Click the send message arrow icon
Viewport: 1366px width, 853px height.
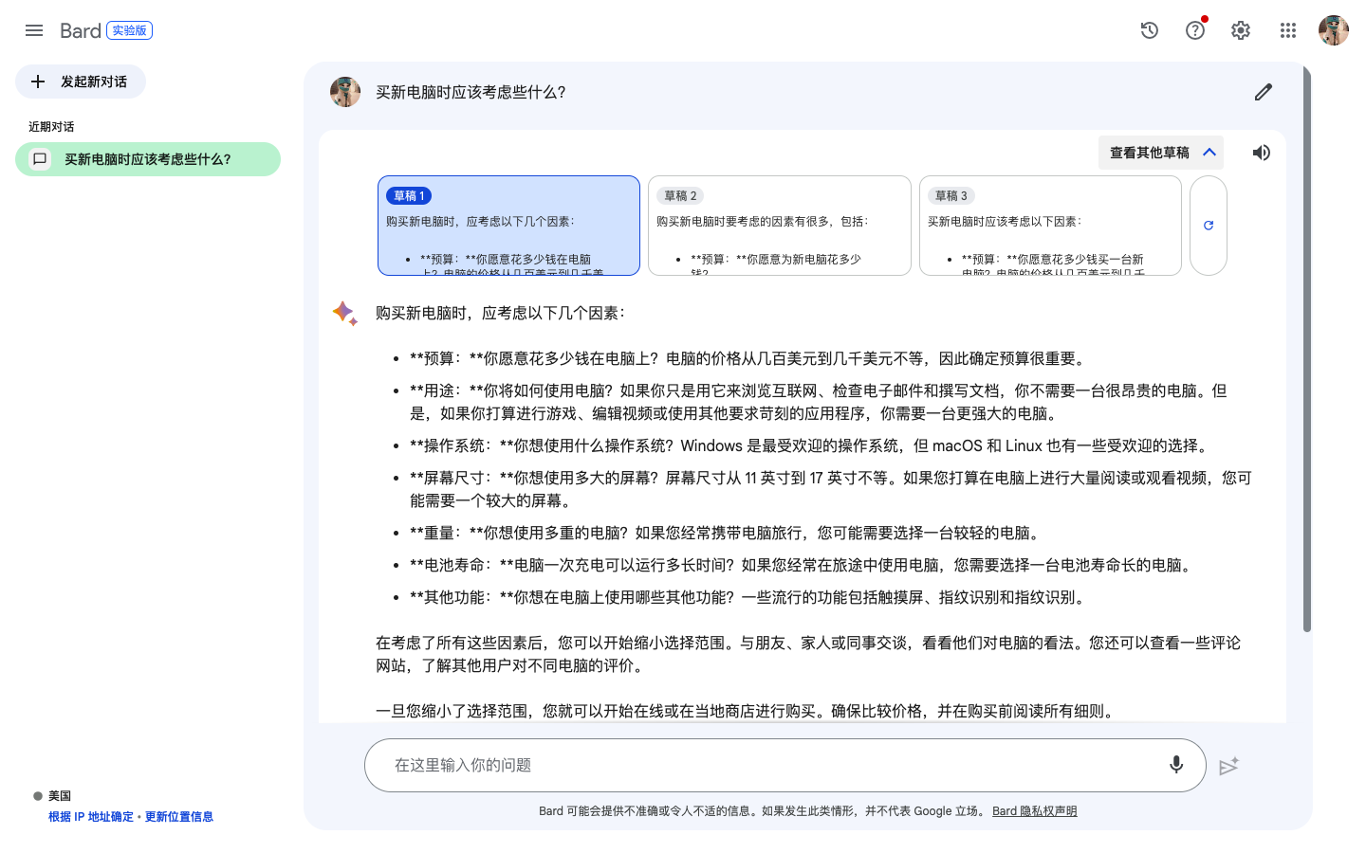[x=1229, y=765]
